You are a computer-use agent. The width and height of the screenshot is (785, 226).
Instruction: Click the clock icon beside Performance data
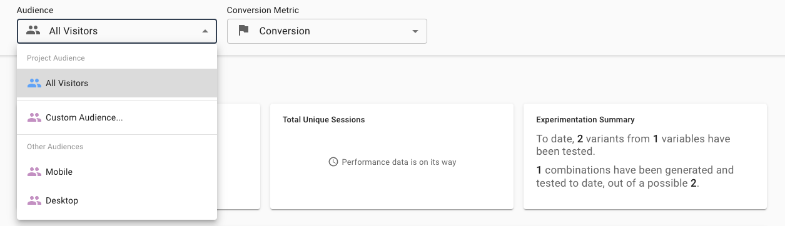click(333, 162)
